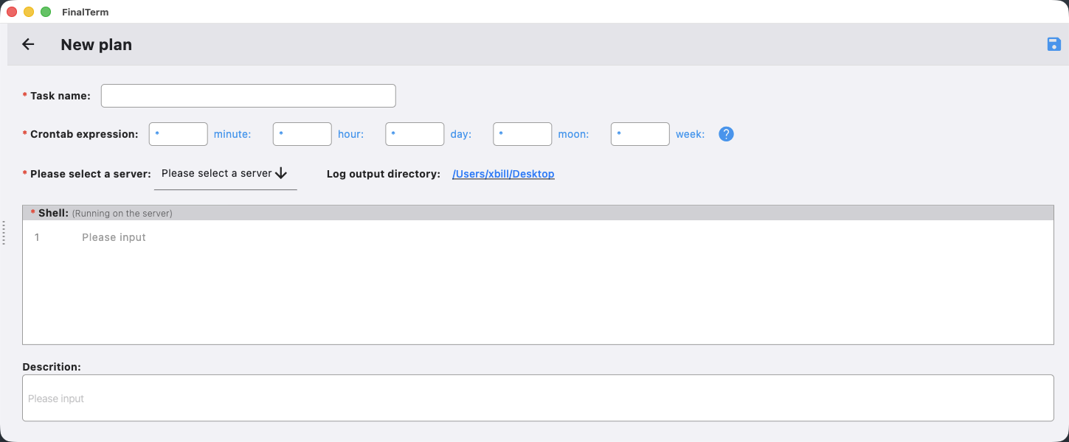Click the line number 1 gutter
Image resolution: width=1069 pixels, height=442 pixels.
coord(37,237)
